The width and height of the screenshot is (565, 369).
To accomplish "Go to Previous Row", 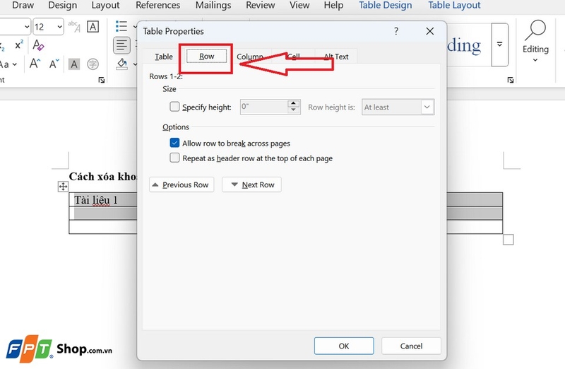I will coord(182,184).
